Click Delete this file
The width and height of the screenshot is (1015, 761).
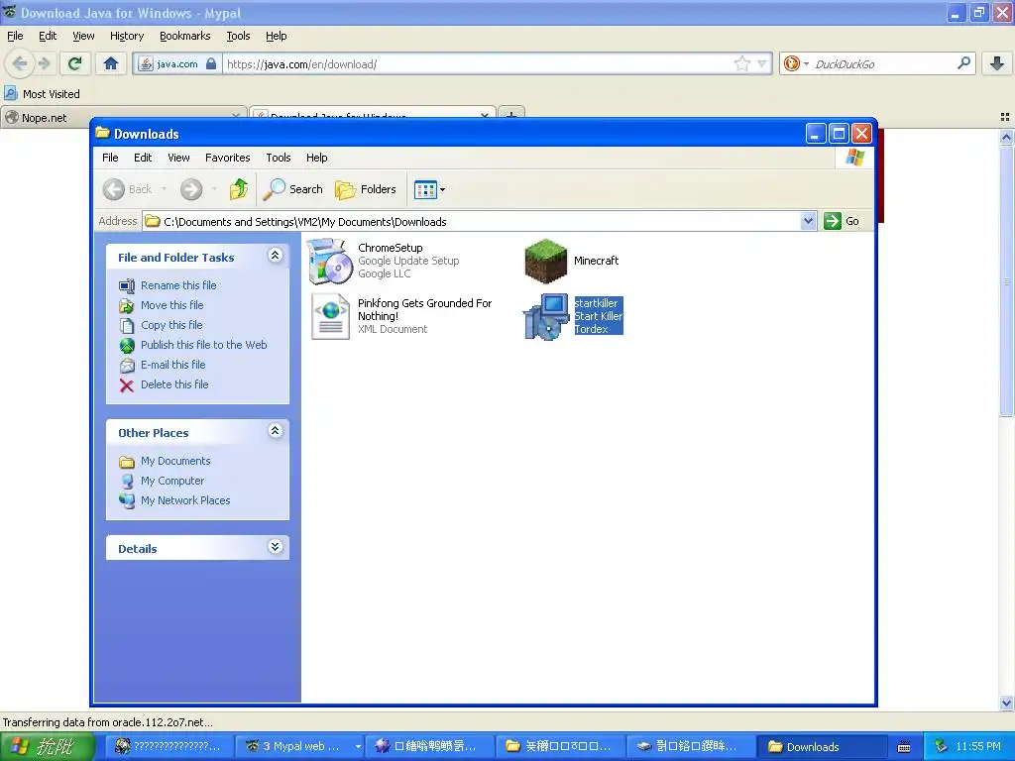[x=174, y=384]
